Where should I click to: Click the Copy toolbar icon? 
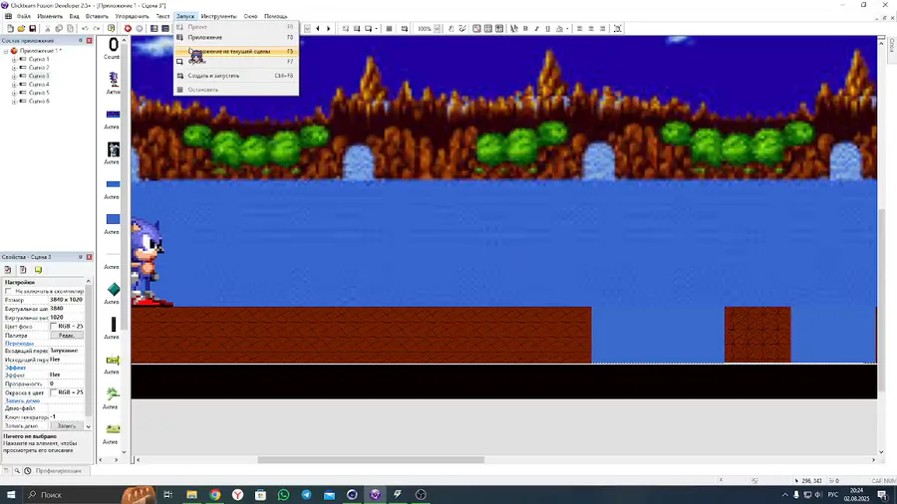(x=59, y=29)
